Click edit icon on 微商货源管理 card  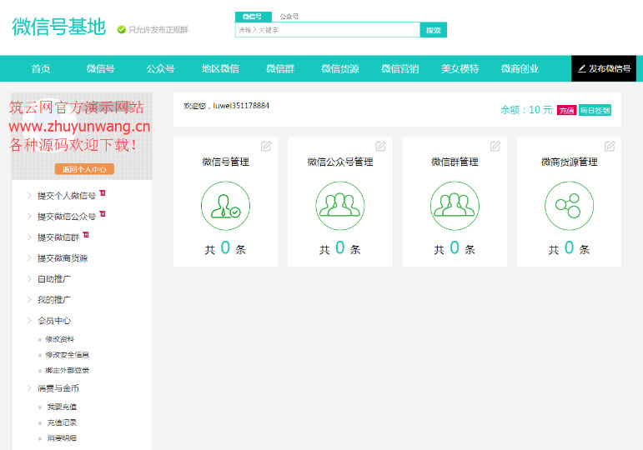tap(610, 146)
